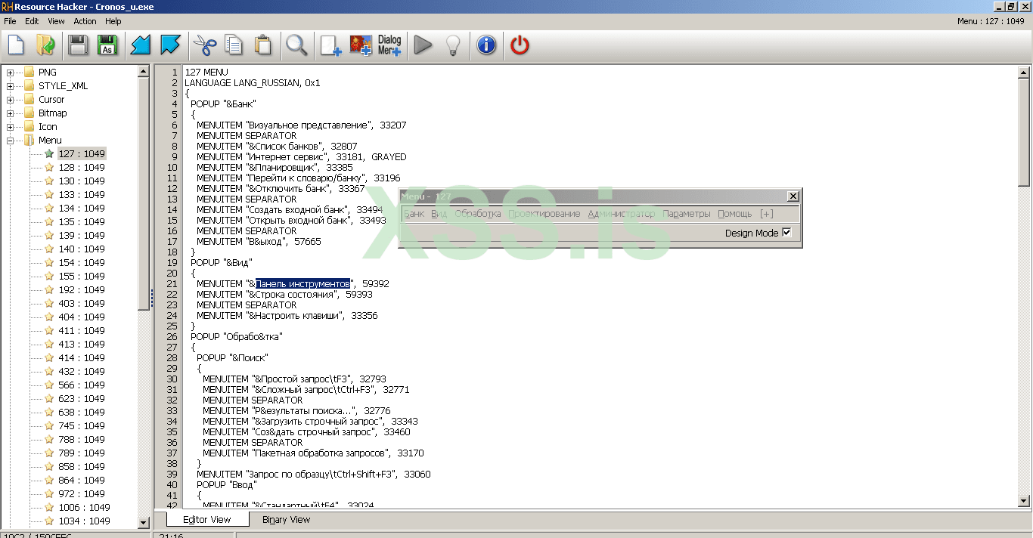Select the 1034 : 1049 resource entry

[x=83, y=521]
